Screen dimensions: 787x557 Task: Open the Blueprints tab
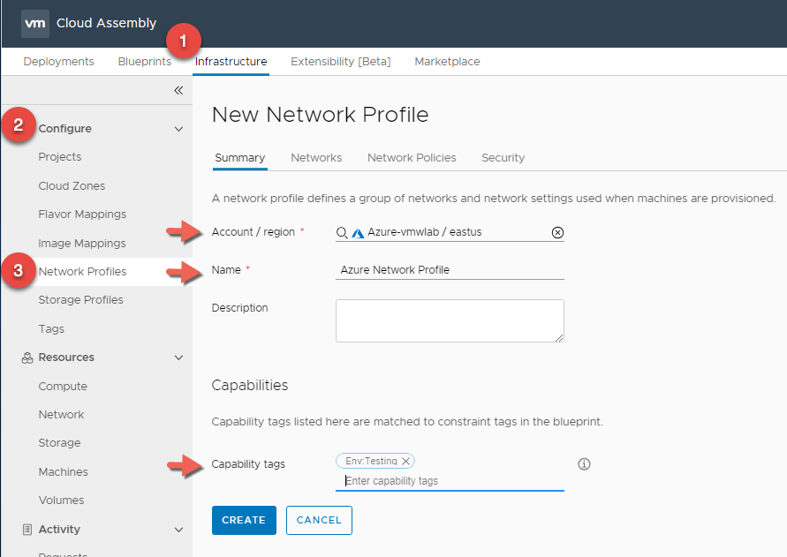click(x=144, y=62)
